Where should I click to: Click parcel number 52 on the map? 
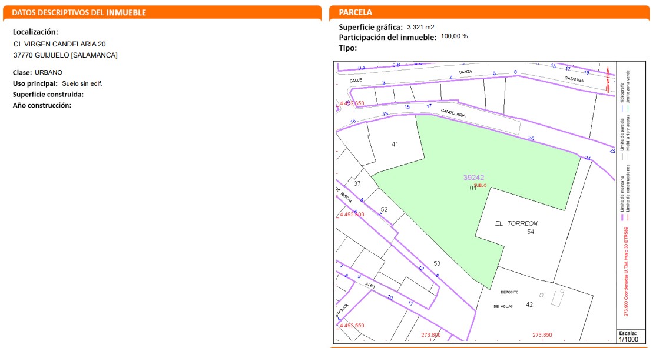[x=384, y=209]
